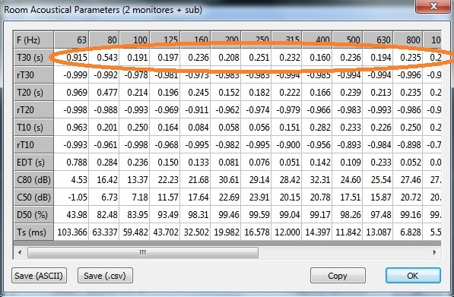
Task: Select the Ts (ms) row header
Action: [x=33, y=232]
